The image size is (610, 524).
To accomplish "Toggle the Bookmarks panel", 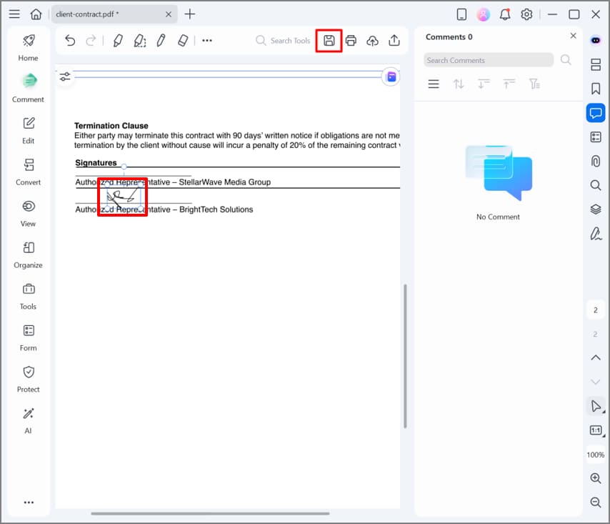I will coord(596,89).
